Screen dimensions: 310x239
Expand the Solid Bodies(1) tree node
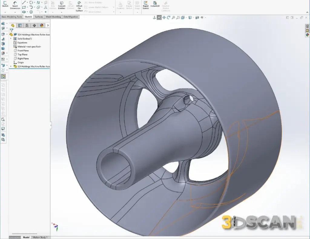tap(11, 39)
